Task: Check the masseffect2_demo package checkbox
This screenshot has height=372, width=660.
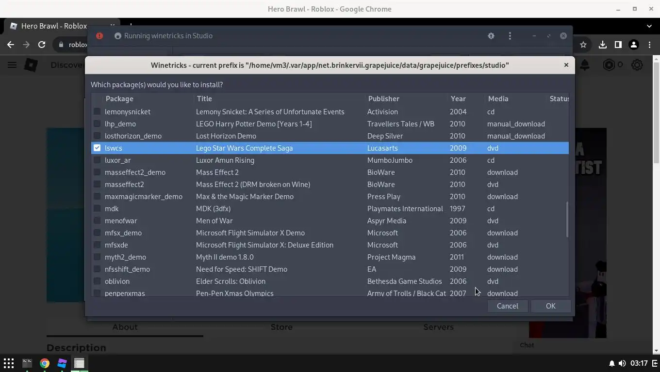Action: click(97, 172)
